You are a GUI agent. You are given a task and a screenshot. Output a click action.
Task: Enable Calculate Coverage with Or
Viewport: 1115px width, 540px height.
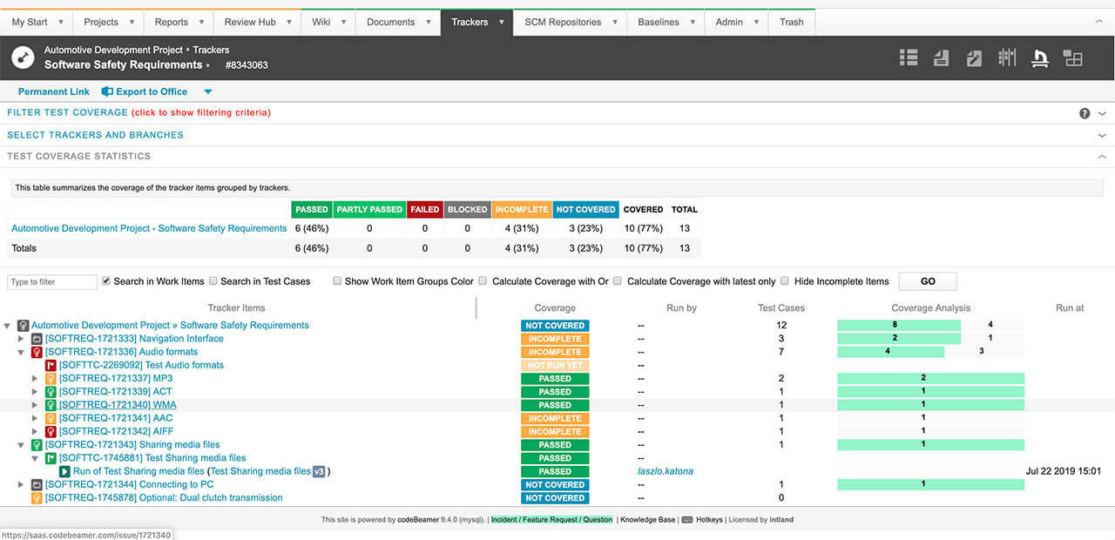click(x=484, y=281)
